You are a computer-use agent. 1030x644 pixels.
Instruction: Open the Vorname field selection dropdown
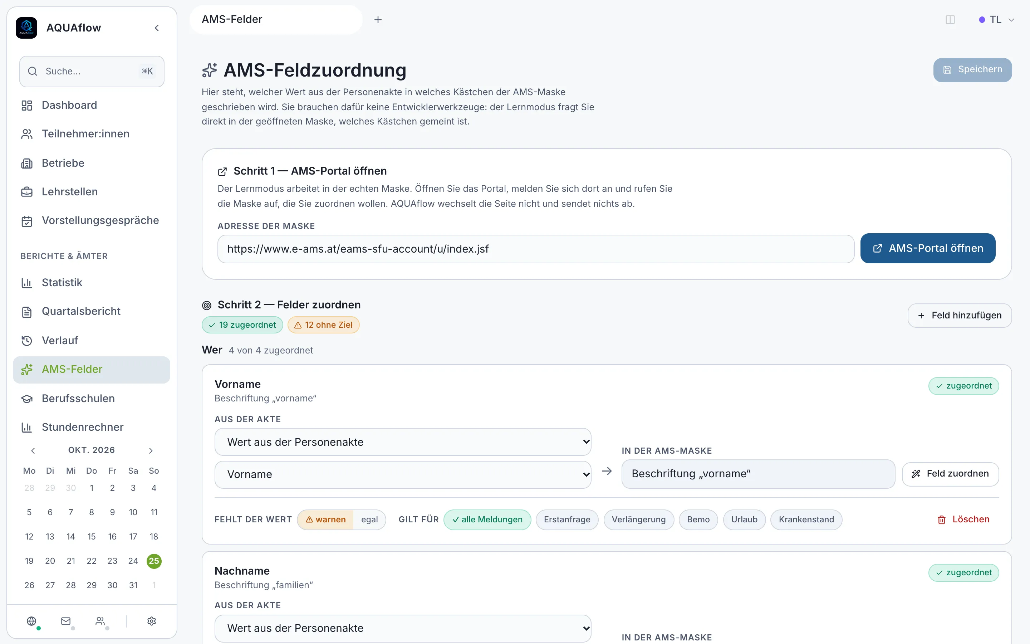click(x=403, y=474)
